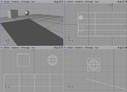Screen dimensions: 127x92
Task: Select the sphere in the Perspective view
Action: tap(27, 13)
